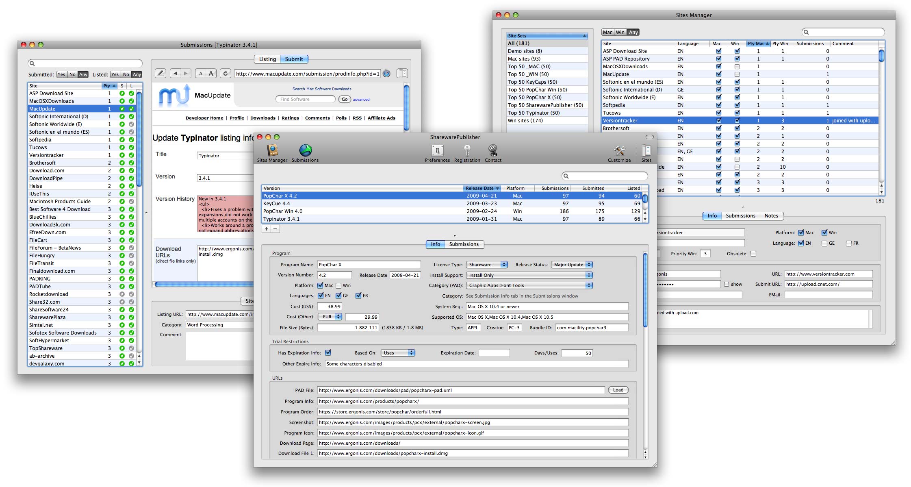Click the Registration key icon
Screen dimensions: 911x487
[467, 151]
